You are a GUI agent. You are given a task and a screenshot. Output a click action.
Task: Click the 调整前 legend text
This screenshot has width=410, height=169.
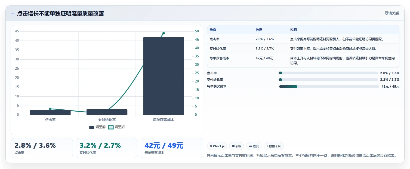101,127
